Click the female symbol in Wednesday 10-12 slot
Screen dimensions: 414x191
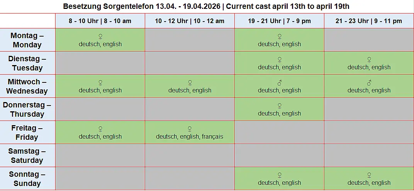pos(190,83)
